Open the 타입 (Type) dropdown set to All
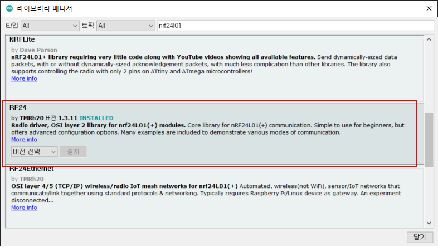Screen dimensions: 438x247 tap(50, 26)
